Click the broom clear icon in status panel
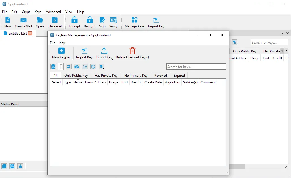This screenshot has width=291, height=178. [20, 166]
